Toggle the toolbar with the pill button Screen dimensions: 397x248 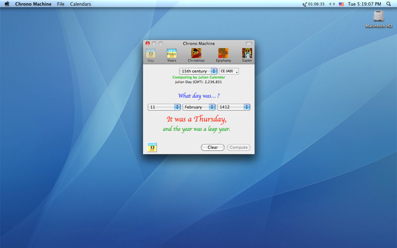pyautogui.click(x=249, y=44)
